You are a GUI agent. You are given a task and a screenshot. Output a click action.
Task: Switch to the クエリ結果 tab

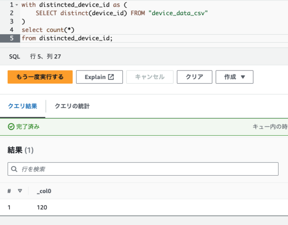coord(22,106)
